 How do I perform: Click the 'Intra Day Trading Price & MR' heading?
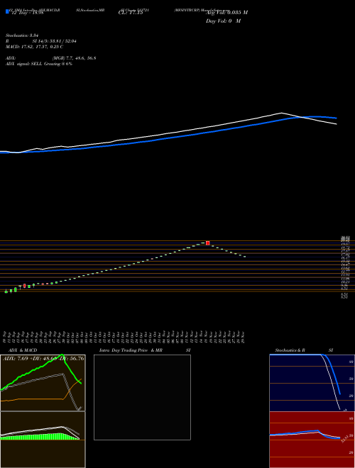(131, 350)
